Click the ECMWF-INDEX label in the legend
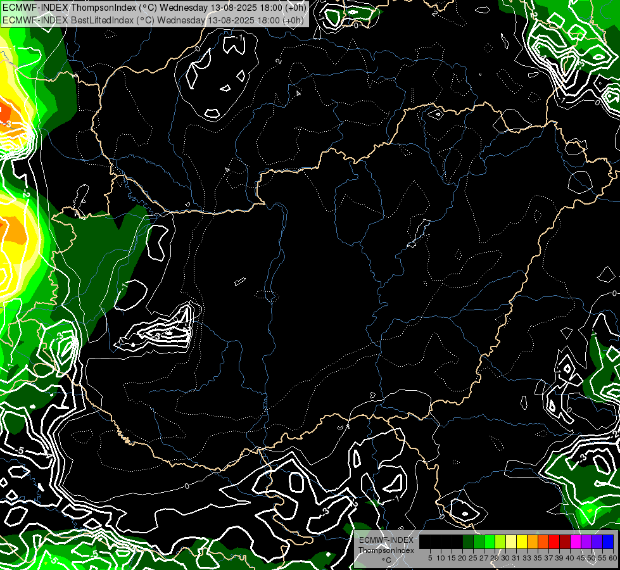Screen dimensions: 620x570 386,540
